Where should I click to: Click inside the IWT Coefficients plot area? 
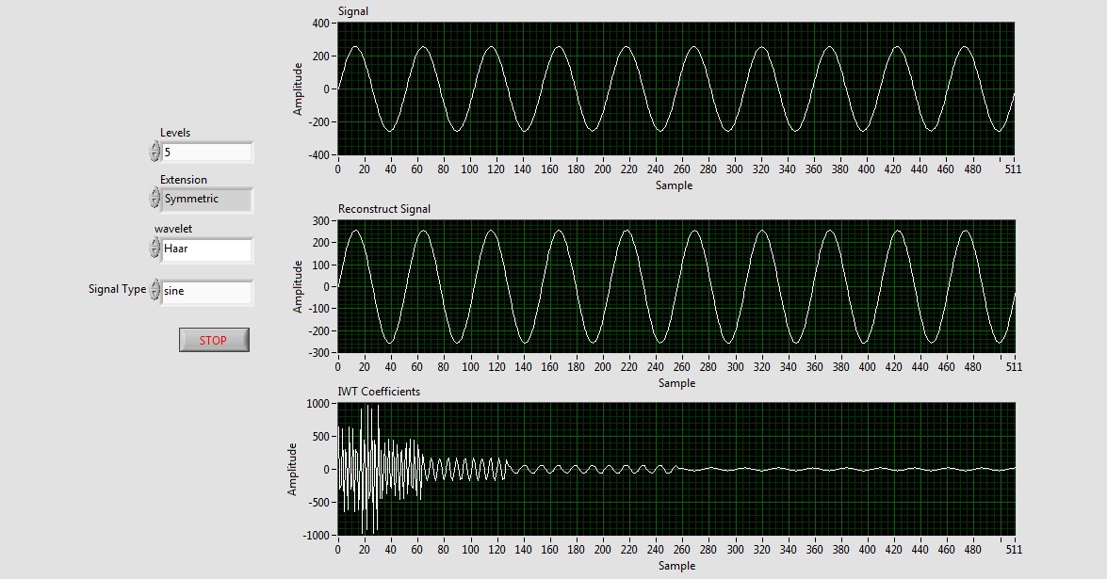click(676, 469)
